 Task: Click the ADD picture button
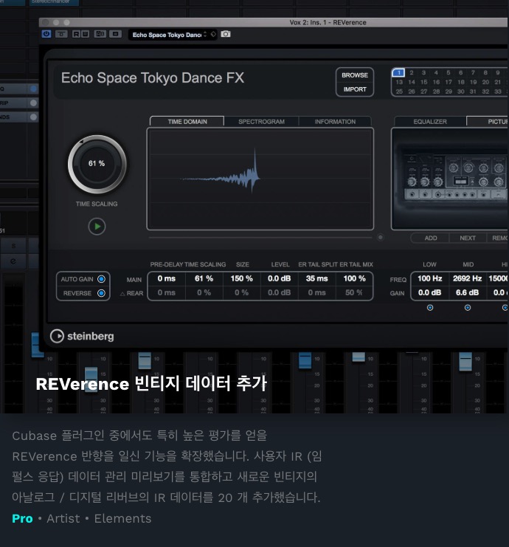click(x=431, y=238)
